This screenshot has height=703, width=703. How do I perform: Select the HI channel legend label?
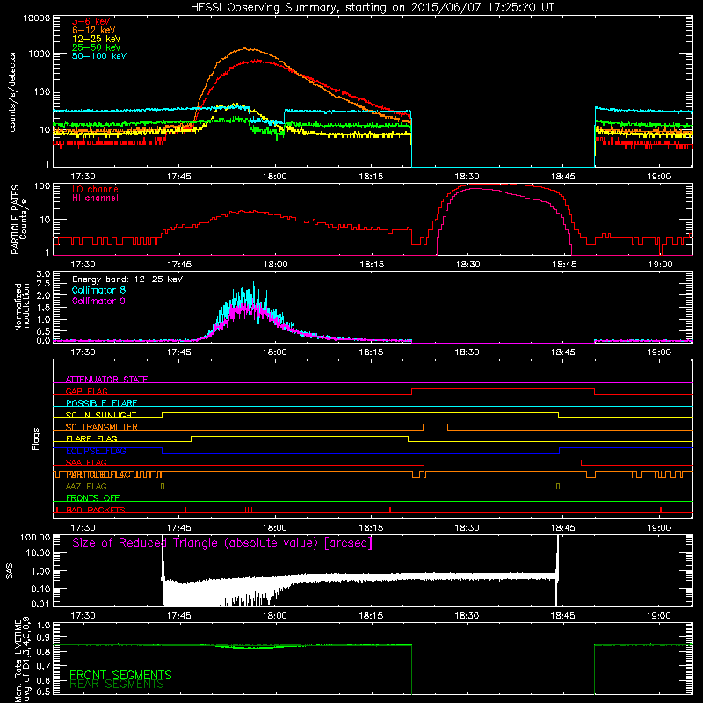(95, 198)
